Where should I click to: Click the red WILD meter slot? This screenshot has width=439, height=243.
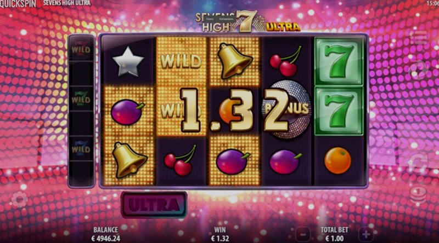pos(81,49)
